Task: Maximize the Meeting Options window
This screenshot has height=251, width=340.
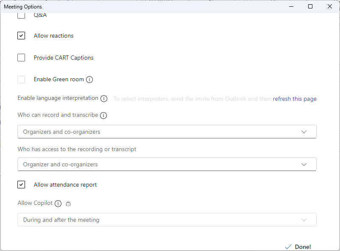Action: (310, 6)
